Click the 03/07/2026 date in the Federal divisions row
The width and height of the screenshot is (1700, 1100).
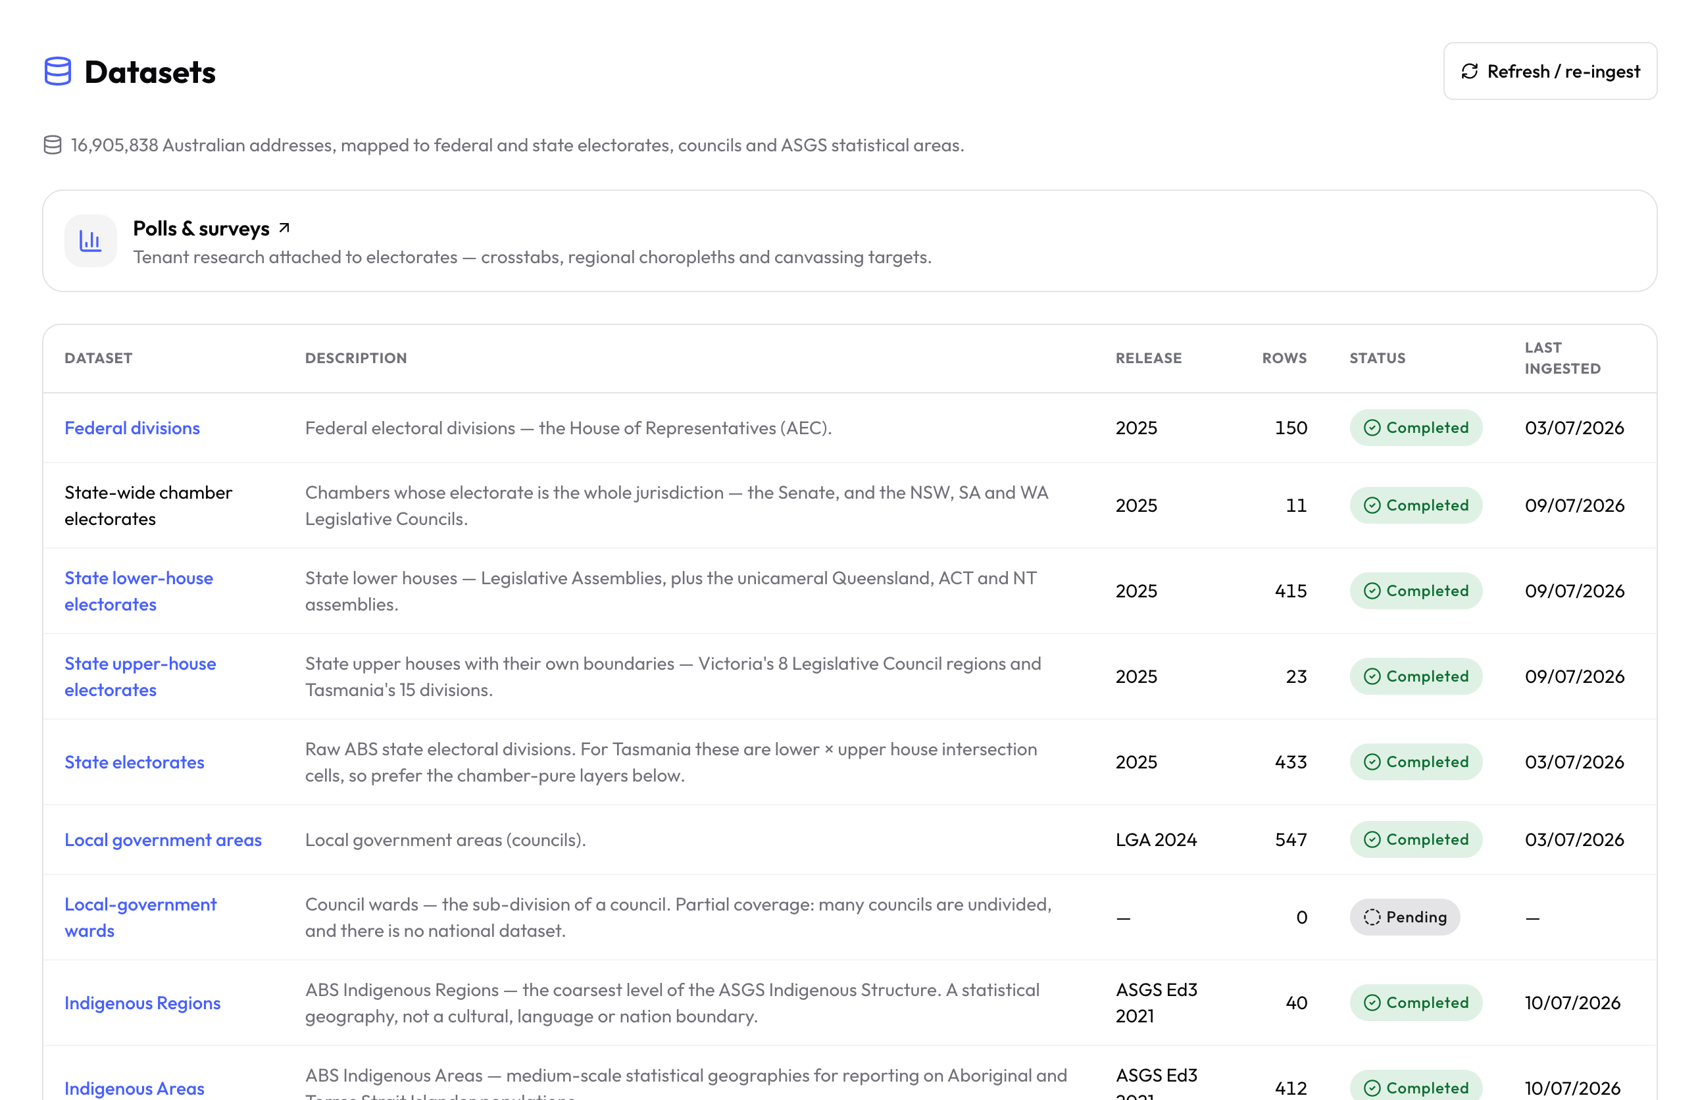click(x=1574, y=428)
